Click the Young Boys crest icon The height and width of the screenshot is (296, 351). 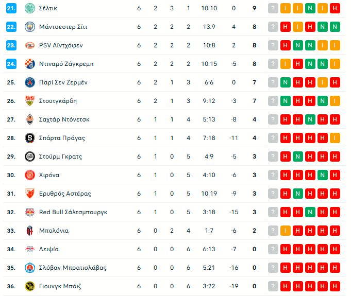[30, 286]
